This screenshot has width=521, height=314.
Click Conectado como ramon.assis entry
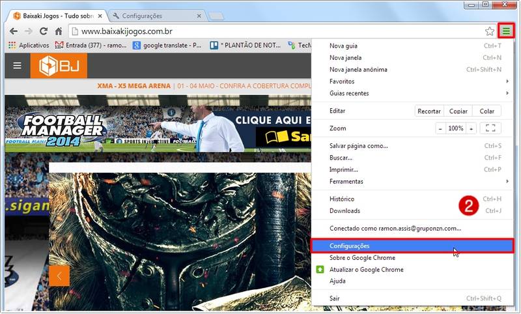[x=412, y=228]
